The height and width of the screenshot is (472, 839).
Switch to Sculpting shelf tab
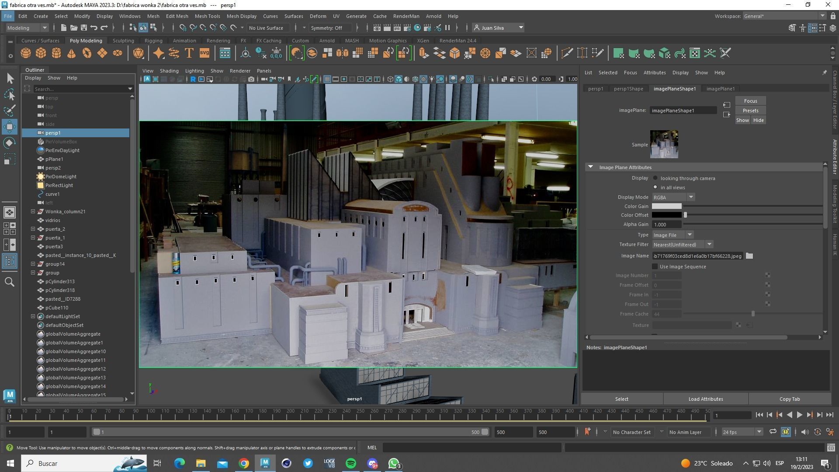123,41
